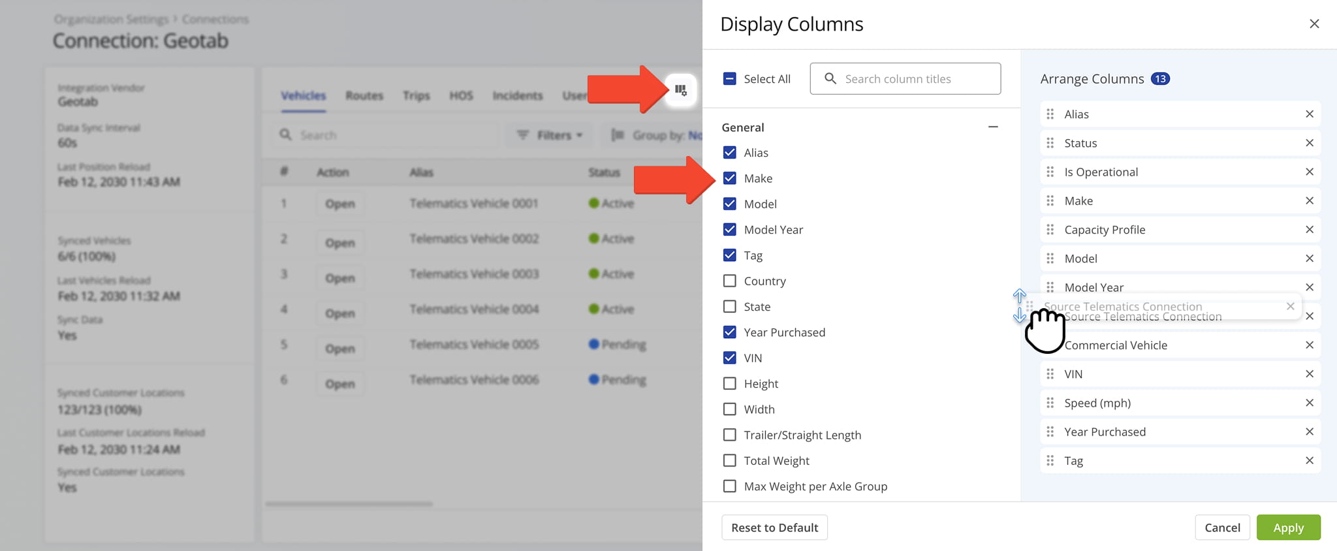Click Reset to Default
The image size is (1337, 551).
tap(774, 527)
